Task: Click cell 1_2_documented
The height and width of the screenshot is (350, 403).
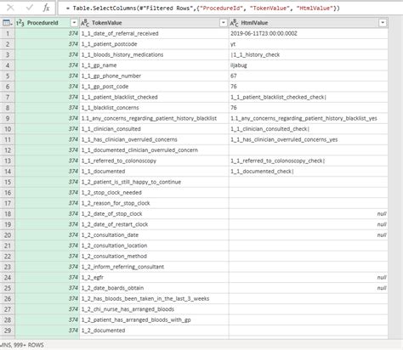Action: point(154,330)
